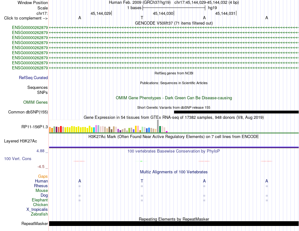The image size is (299, 231).
Task: Click the T base in the Human alignment row
Action: 142,181
